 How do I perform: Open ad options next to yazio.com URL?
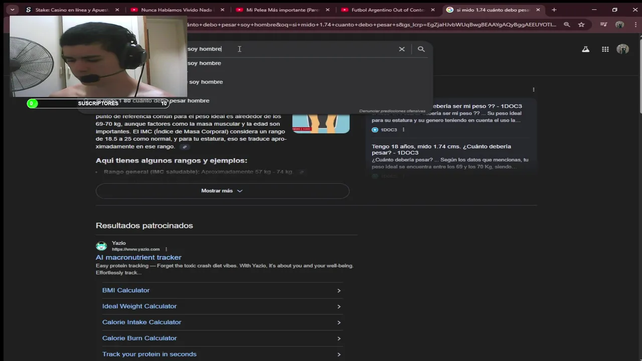(166, 249)
